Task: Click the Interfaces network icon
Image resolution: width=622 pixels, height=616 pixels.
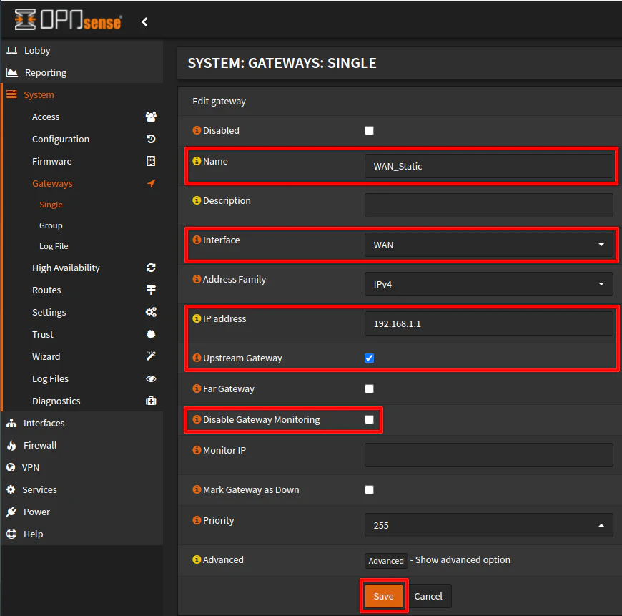Action: pyautogui.click(x=11, y=423)
